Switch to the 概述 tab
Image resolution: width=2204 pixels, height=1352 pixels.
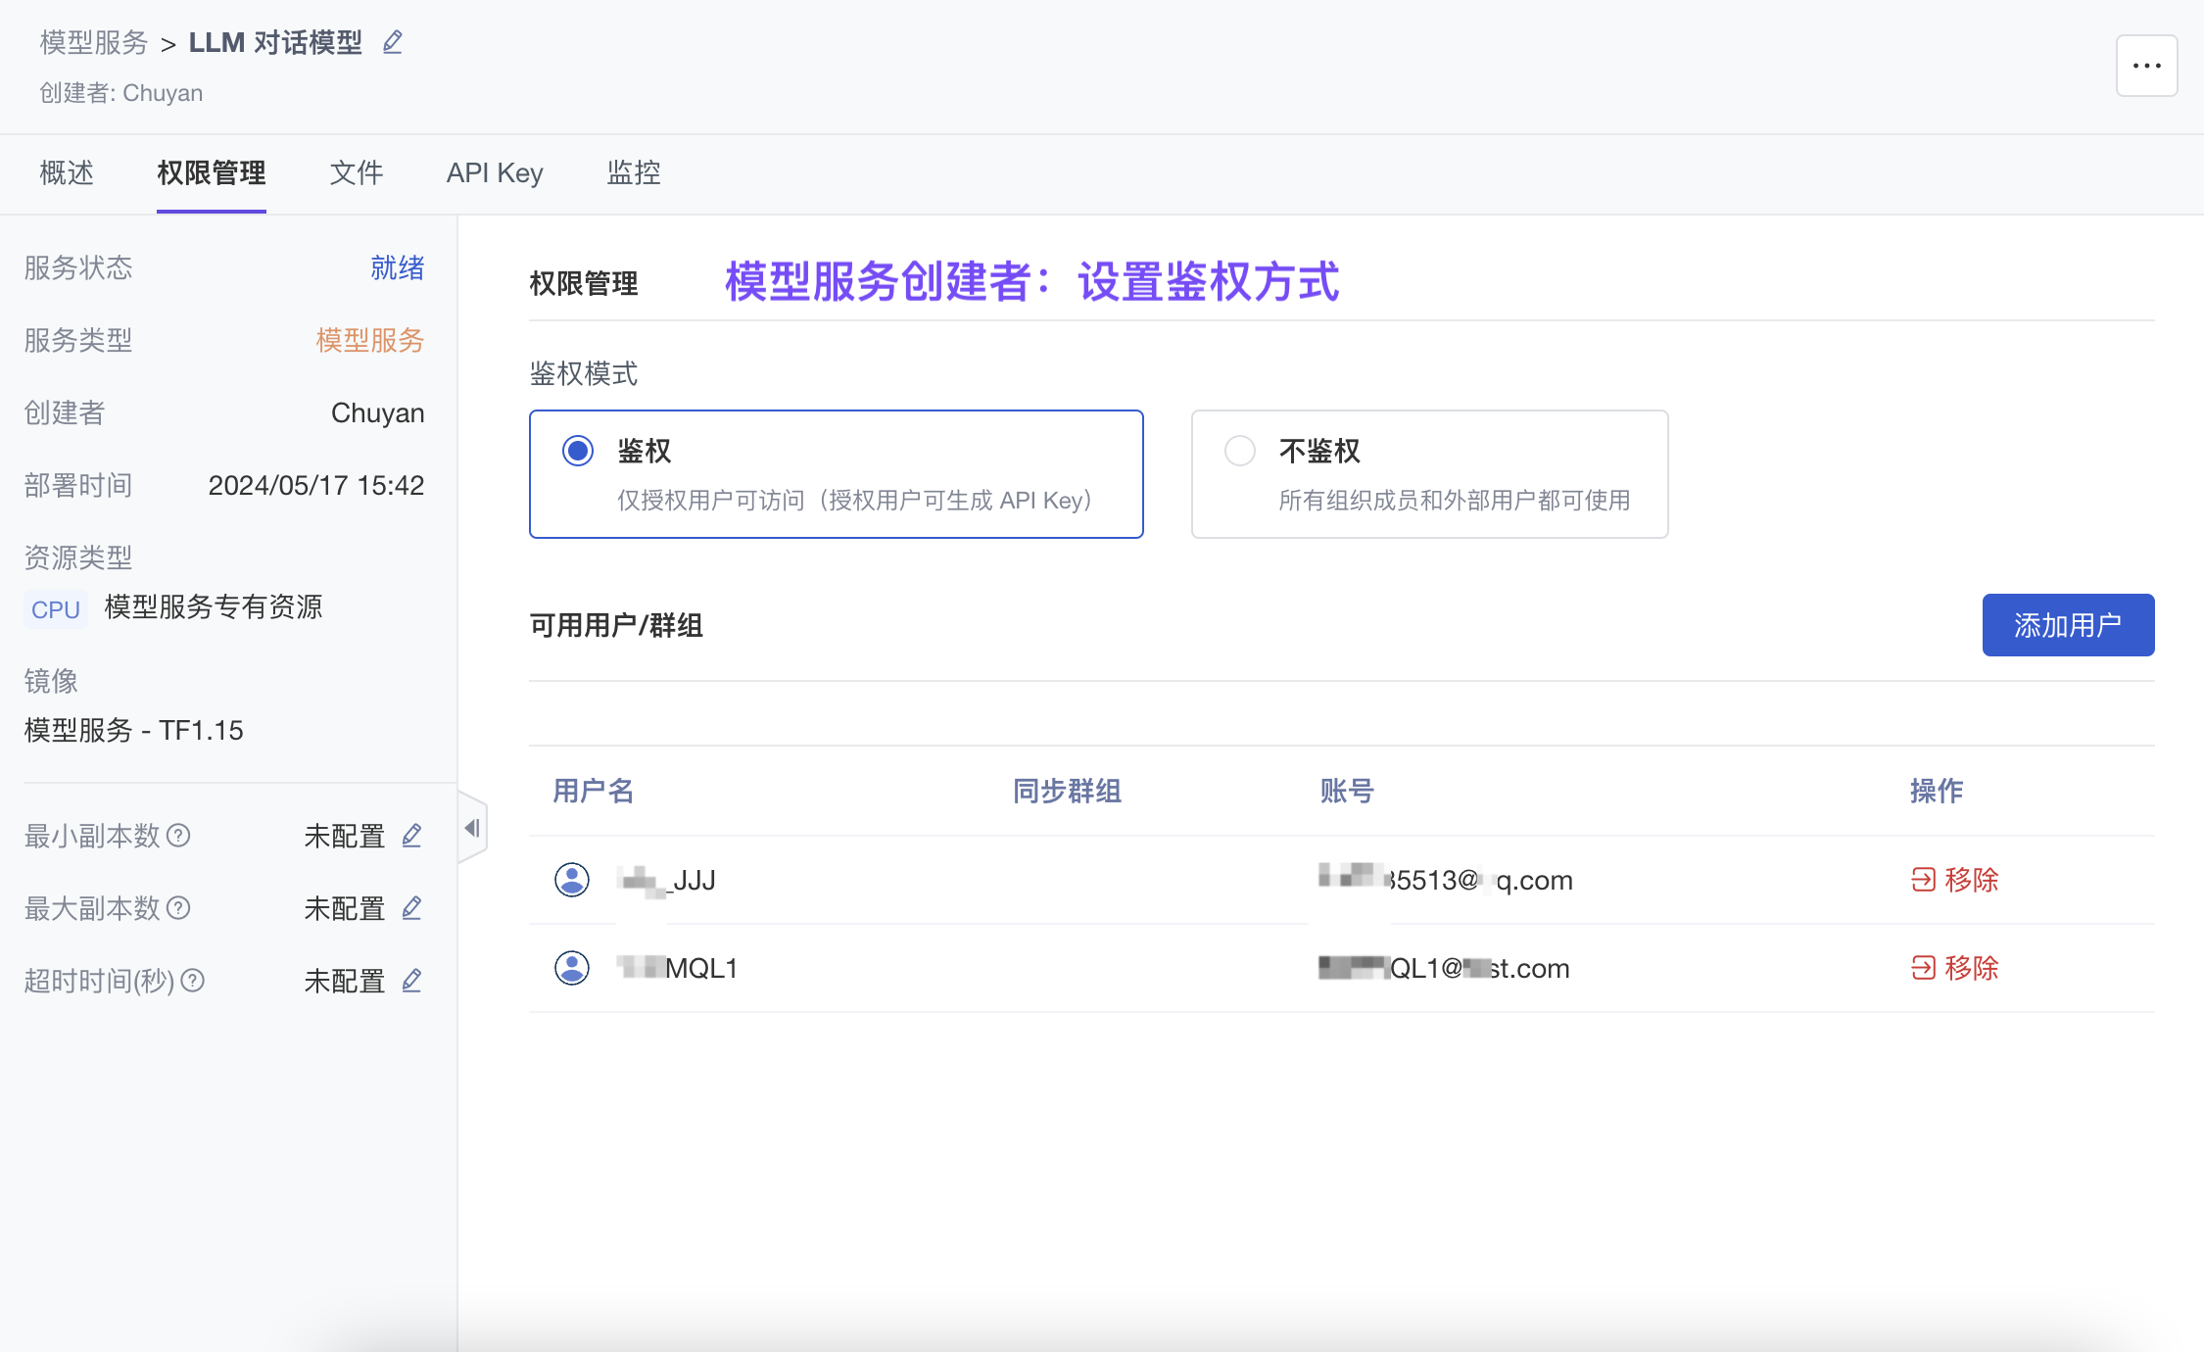point(67,173)
